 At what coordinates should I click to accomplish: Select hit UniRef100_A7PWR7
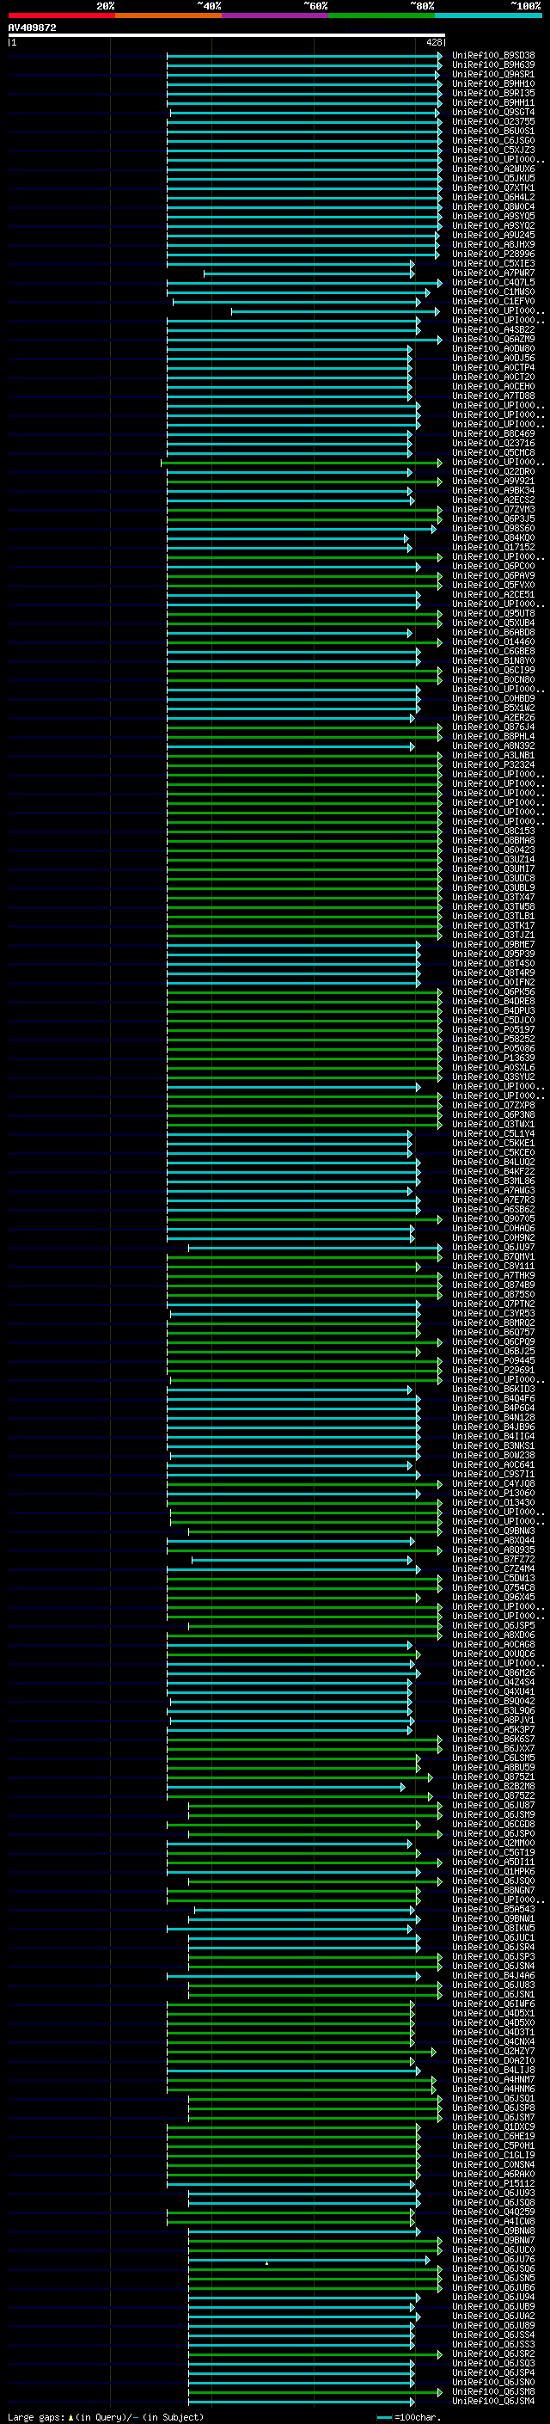tap(493, 273)
